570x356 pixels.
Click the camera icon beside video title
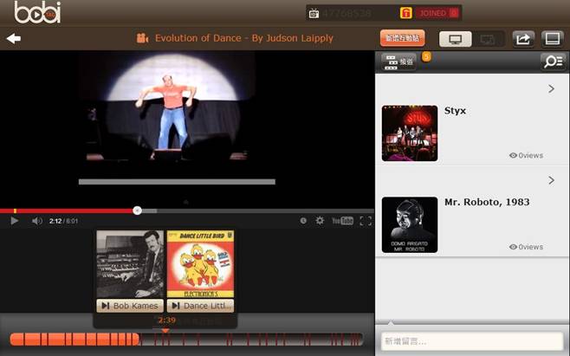pyautogui.click(x=142, y=38)
